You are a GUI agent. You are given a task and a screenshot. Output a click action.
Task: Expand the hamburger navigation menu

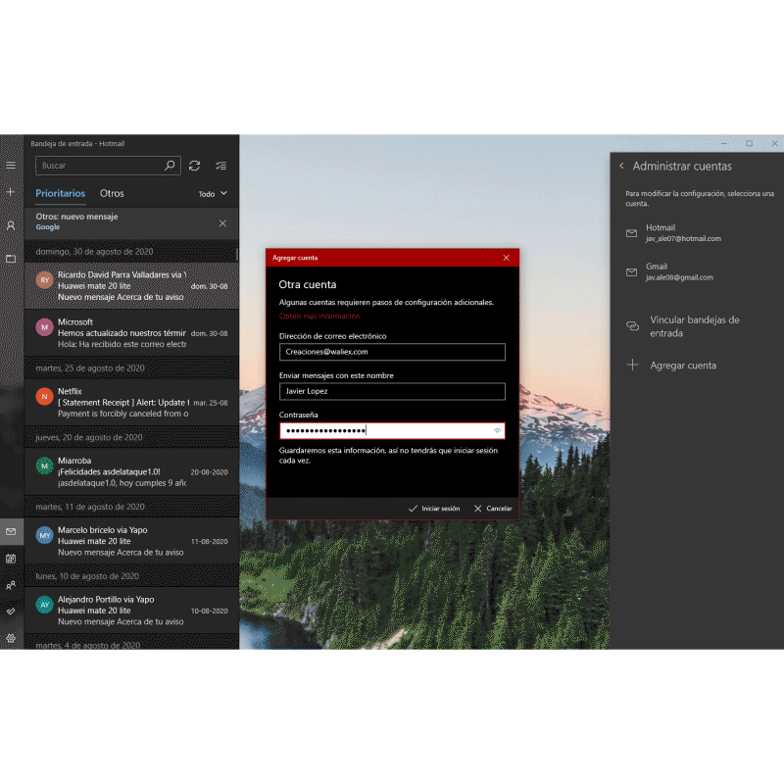(x=11, y=166)
